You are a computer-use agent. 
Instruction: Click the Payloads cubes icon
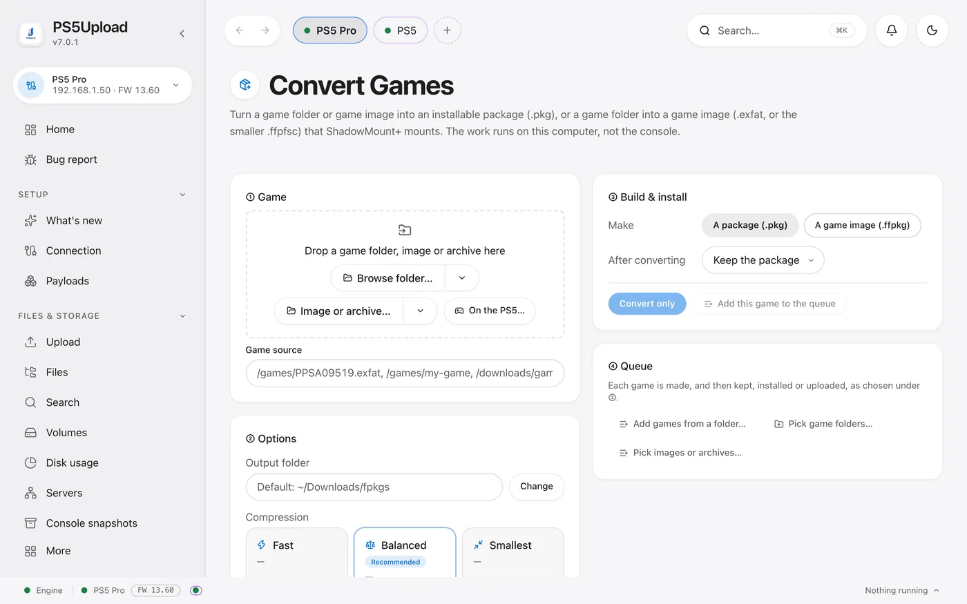[x=30, y=281]
